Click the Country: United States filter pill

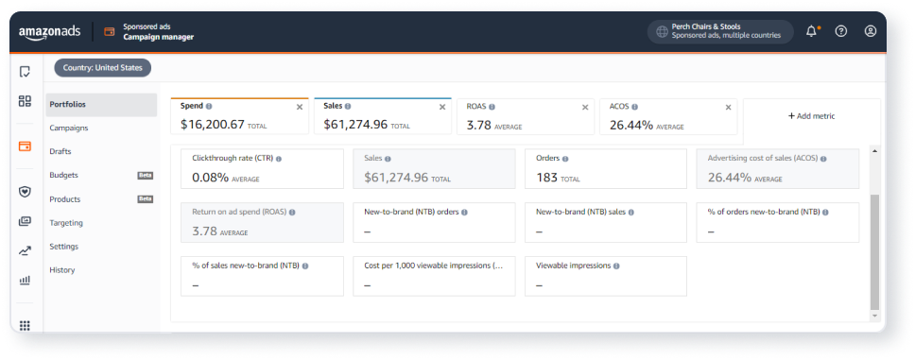pyautogui.click(x=103, y=68)
